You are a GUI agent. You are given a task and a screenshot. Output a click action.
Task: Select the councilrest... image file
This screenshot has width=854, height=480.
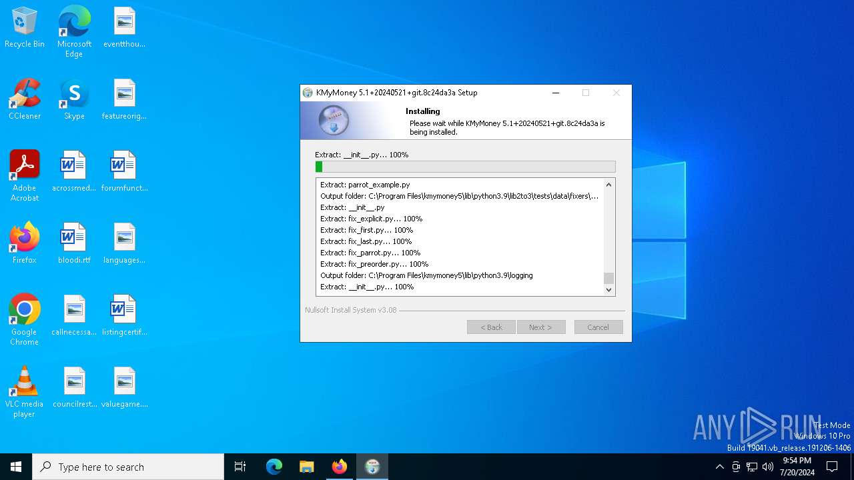click(74, 388)
